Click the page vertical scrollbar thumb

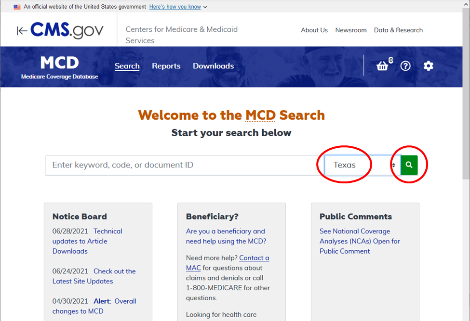(466, 94)
